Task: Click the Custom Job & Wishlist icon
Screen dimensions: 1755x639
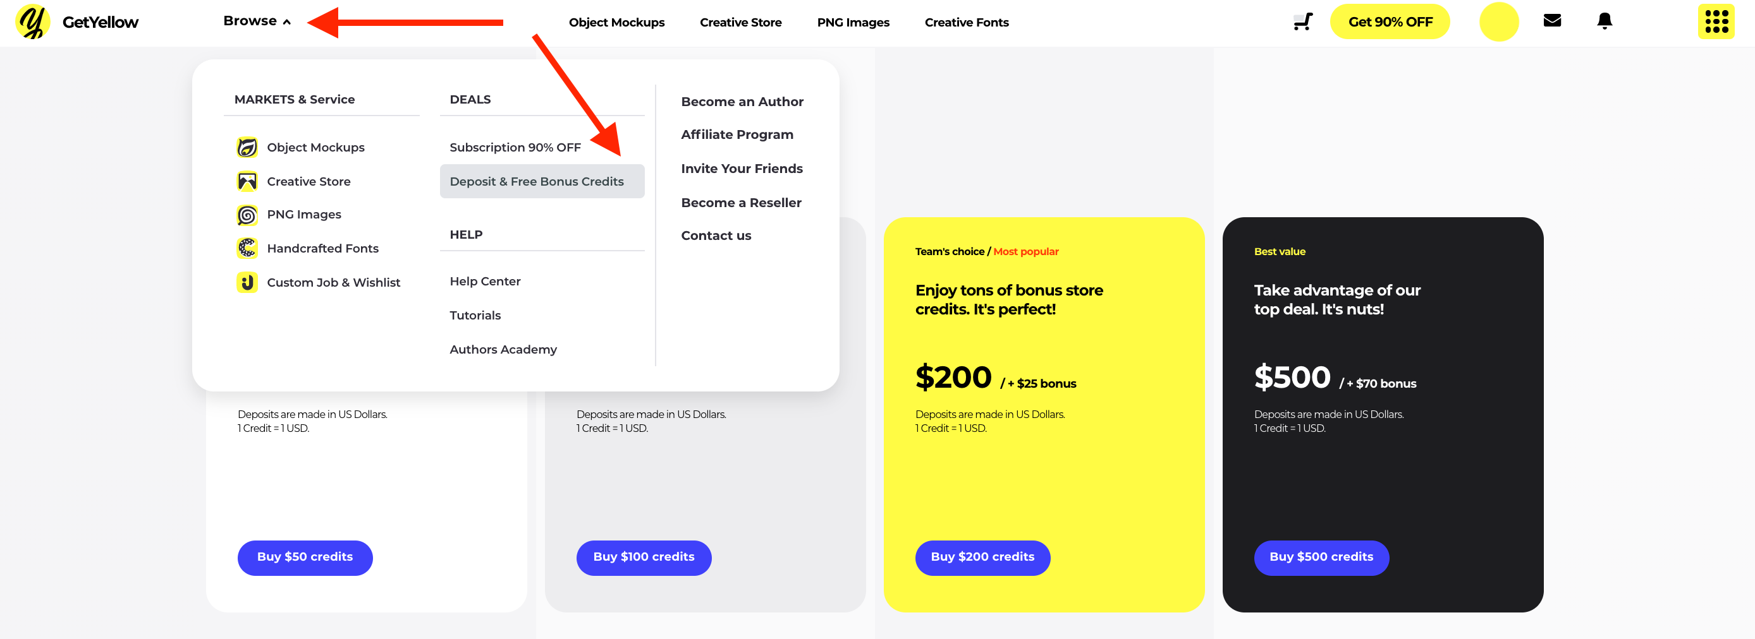Action: pos(247,282)
